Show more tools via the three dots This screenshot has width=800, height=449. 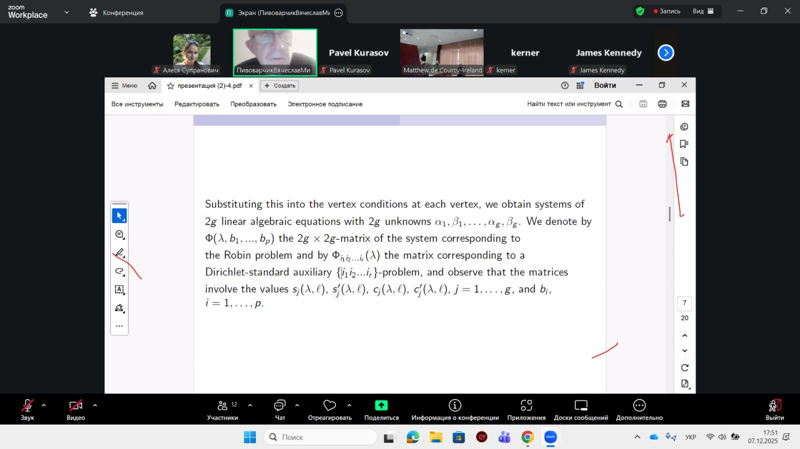click(x=119, y=326)
